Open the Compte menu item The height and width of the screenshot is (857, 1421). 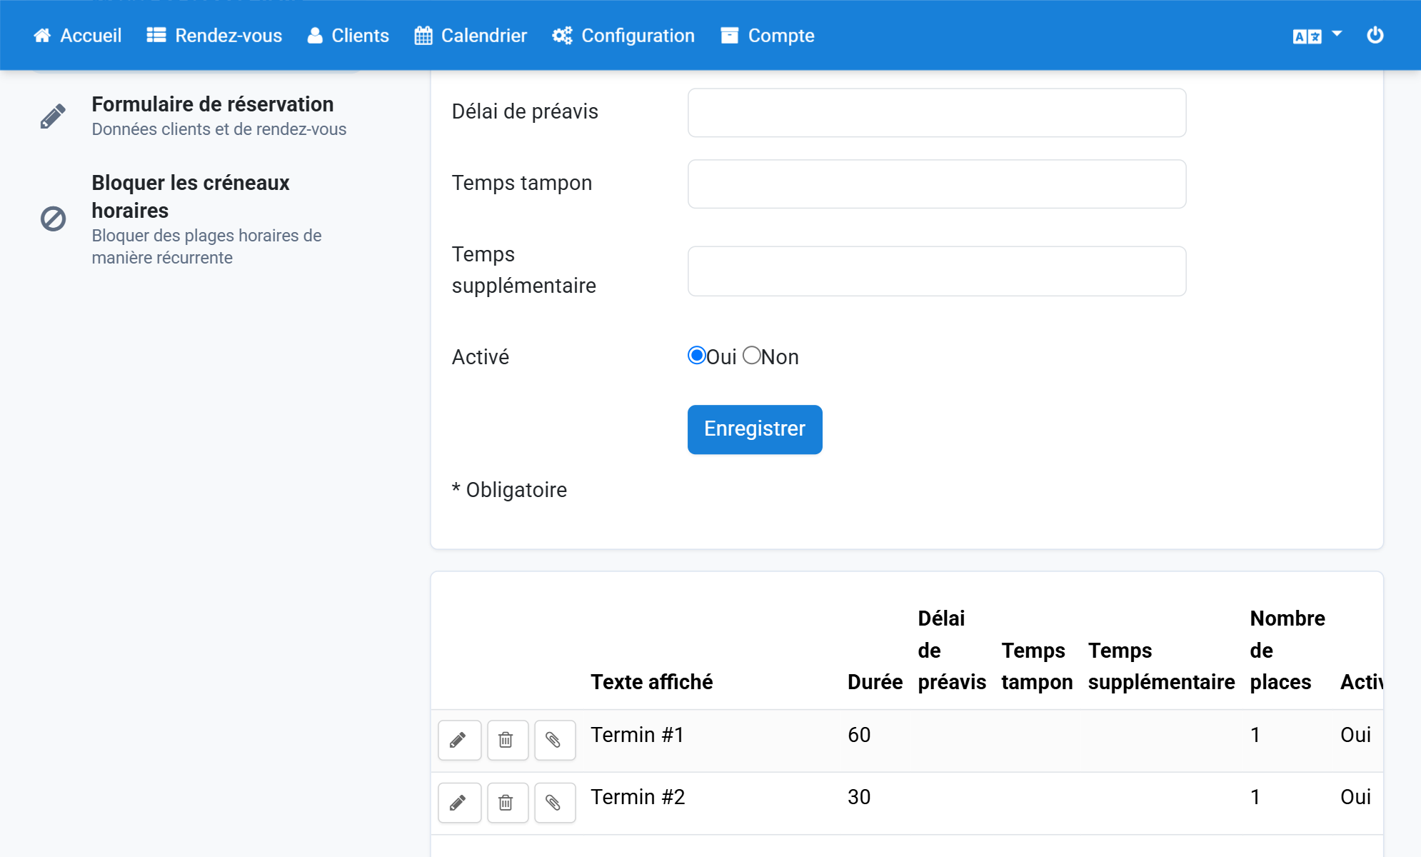[768, 36]
